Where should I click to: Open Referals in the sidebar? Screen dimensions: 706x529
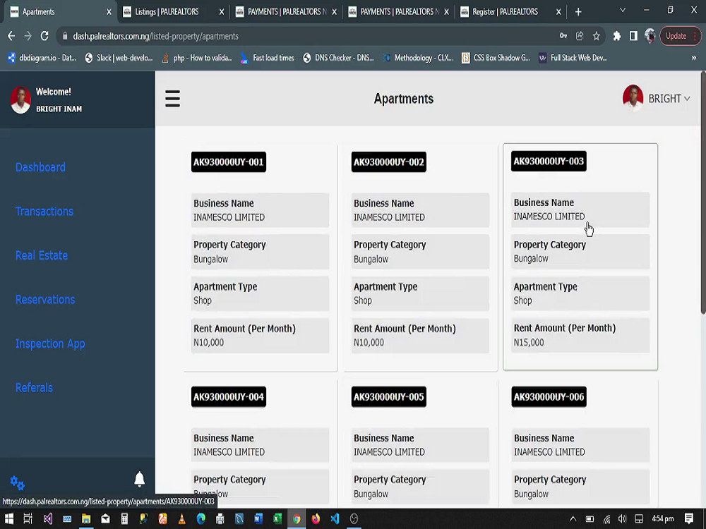coord(34,388)
